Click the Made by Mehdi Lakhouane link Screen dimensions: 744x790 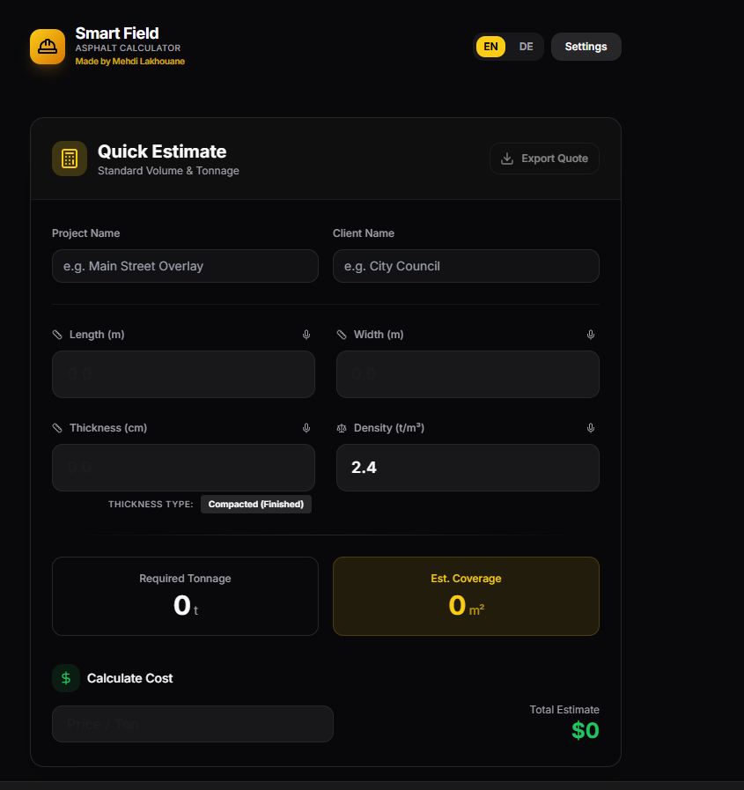(x=129, y=62)
